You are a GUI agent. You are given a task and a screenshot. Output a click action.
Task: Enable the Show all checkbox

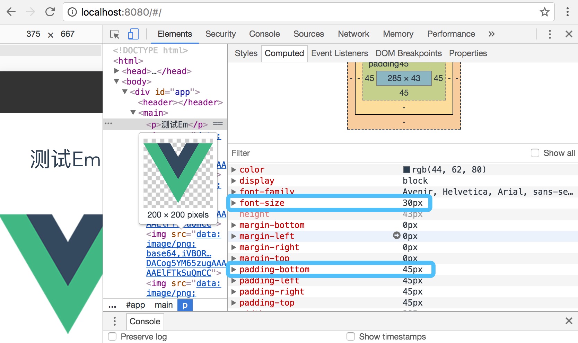point(535,153)
